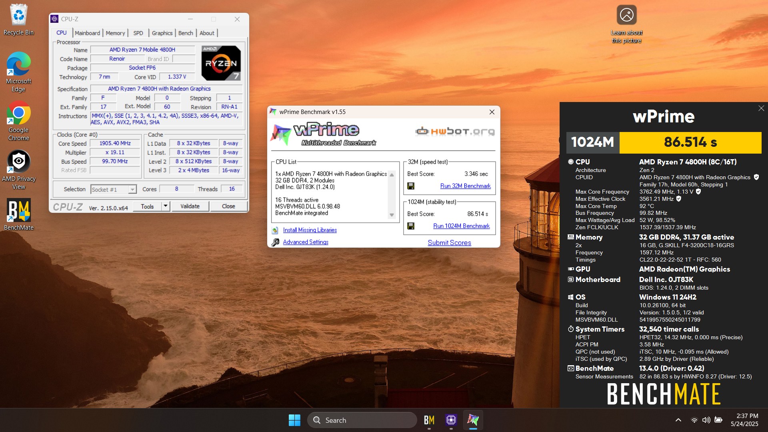Screen dimensions: 768x432
Task: Click the Threads value 16
Action: pyautogui.click(x=232, y=189)
